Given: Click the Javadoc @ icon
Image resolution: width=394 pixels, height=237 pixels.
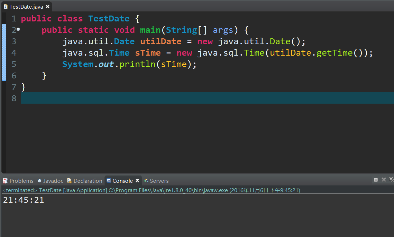Looking at the screenshot, I should (39, 181).
